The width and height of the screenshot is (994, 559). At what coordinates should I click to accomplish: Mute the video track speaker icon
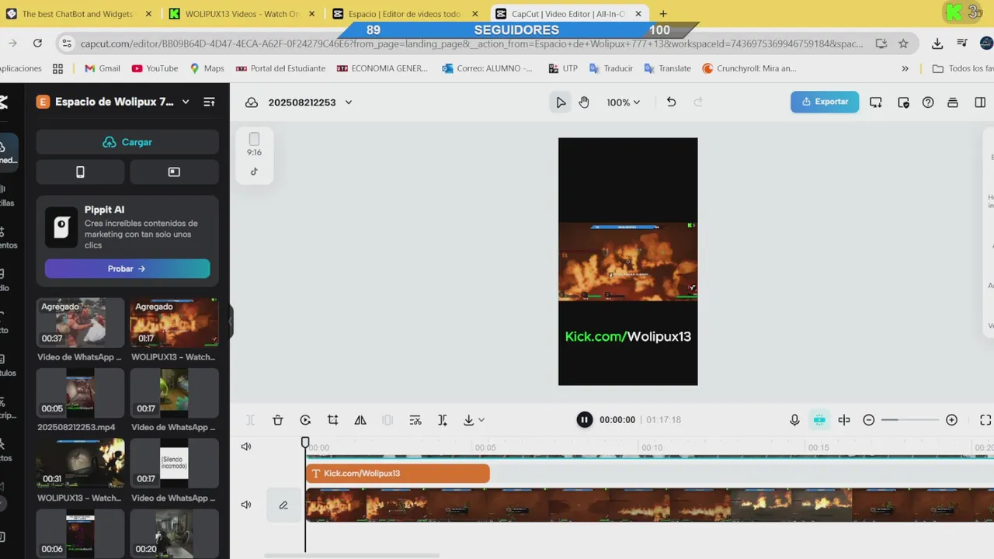[x=246, y=505]
